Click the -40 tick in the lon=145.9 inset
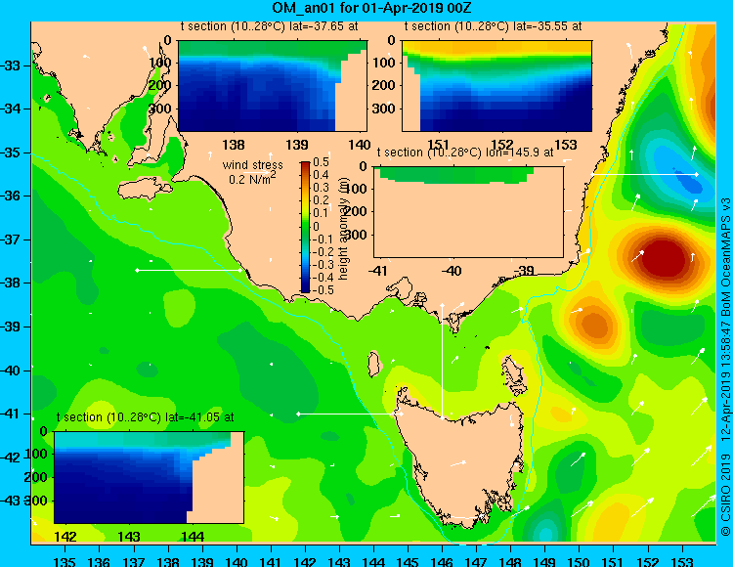This screenshot has height=567, width=733. coord(452,271)
